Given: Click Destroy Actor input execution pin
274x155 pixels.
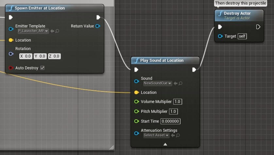Looking at the screenshot, I should (220, 27).
